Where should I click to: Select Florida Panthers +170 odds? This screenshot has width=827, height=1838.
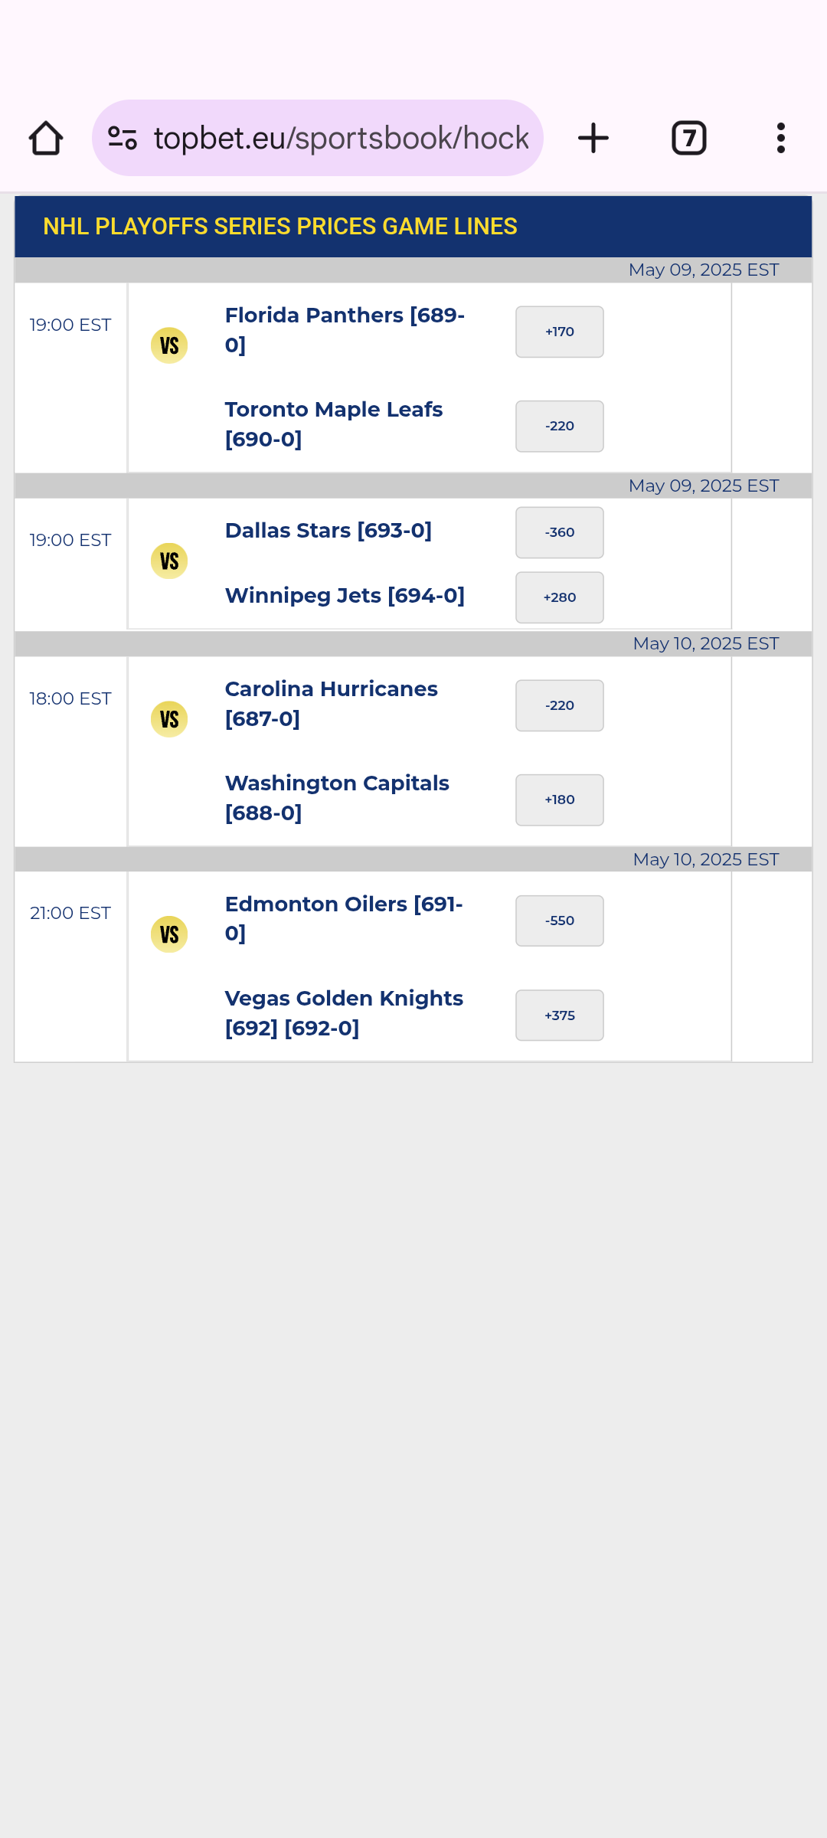(559, 332)
